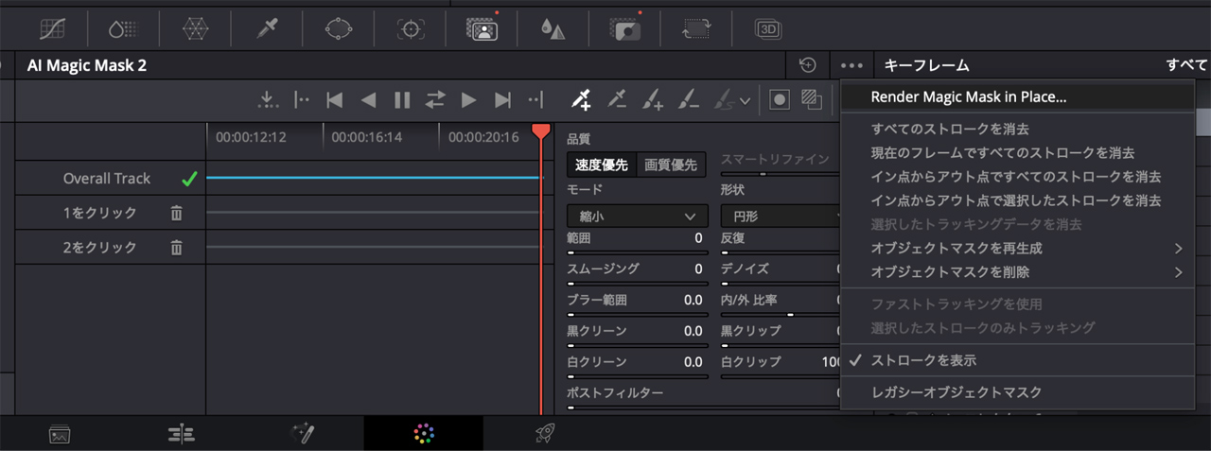Open the Magic Mask palette
Viewport: 1211px width, 451px height.
(x=483, y=28)
